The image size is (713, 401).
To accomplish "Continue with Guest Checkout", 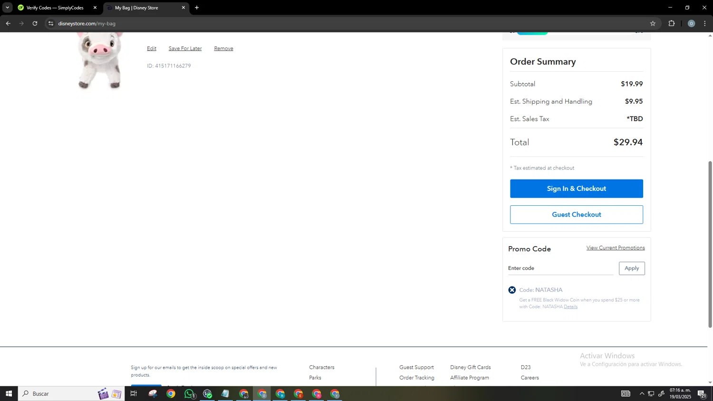I will (576, 215).
